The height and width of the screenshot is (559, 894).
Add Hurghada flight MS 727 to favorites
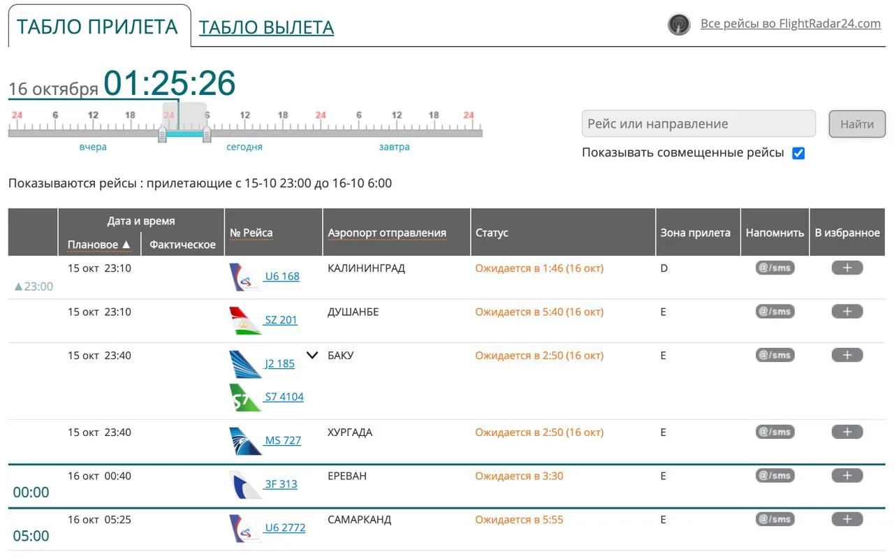[x=847, y=432]
